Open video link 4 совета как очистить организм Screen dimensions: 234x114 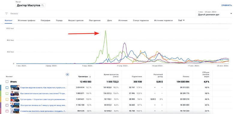click(43, 111)
